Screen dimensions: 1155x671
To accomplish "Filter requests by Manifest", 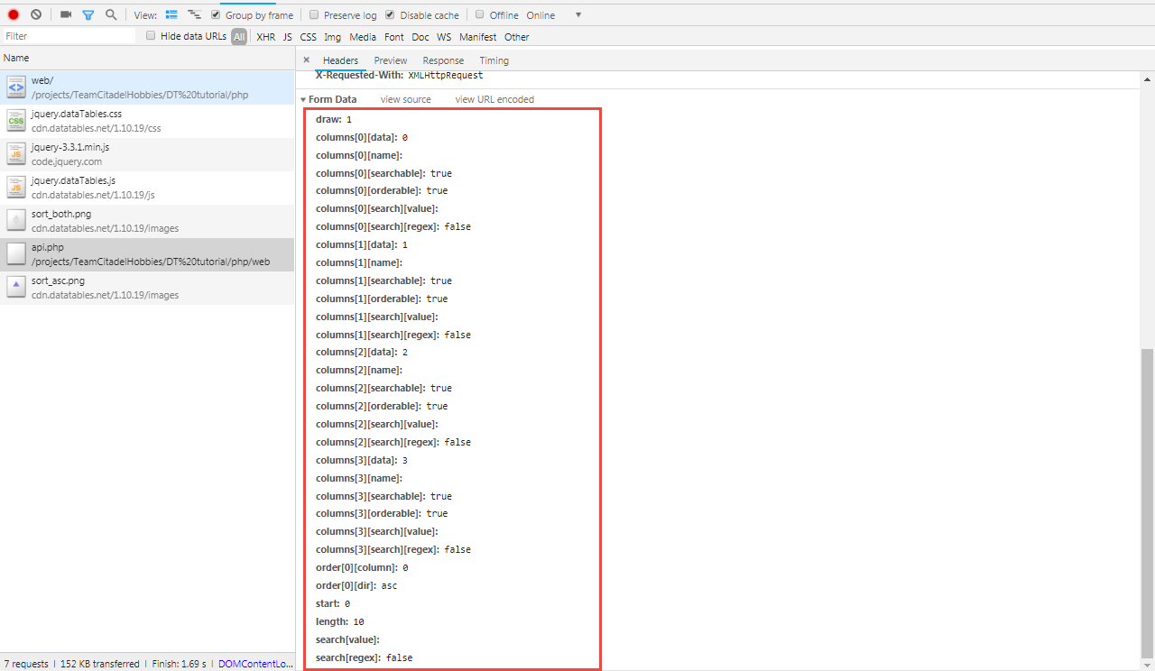I will 477,37.
